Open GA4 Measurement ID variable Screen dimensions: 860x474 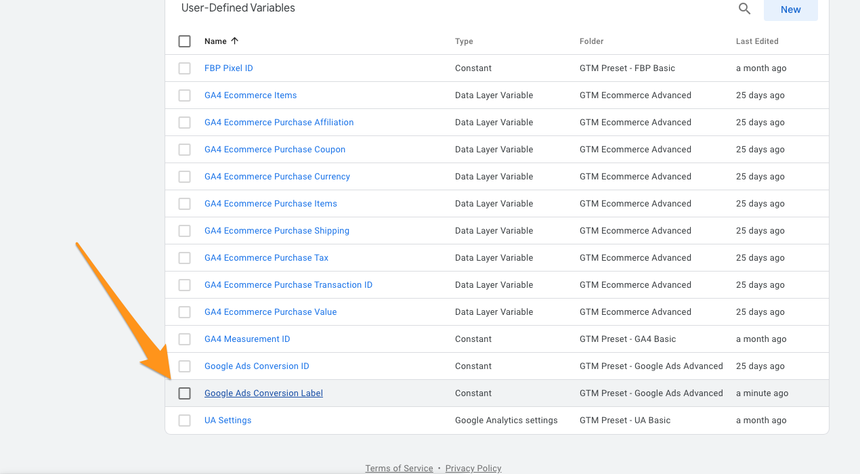pos(247,339)
